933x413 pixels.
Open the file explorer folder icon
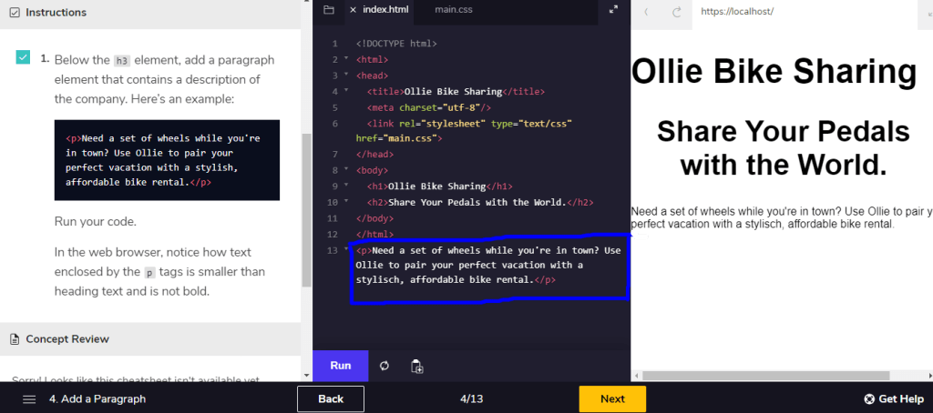(x=329, y=10)
